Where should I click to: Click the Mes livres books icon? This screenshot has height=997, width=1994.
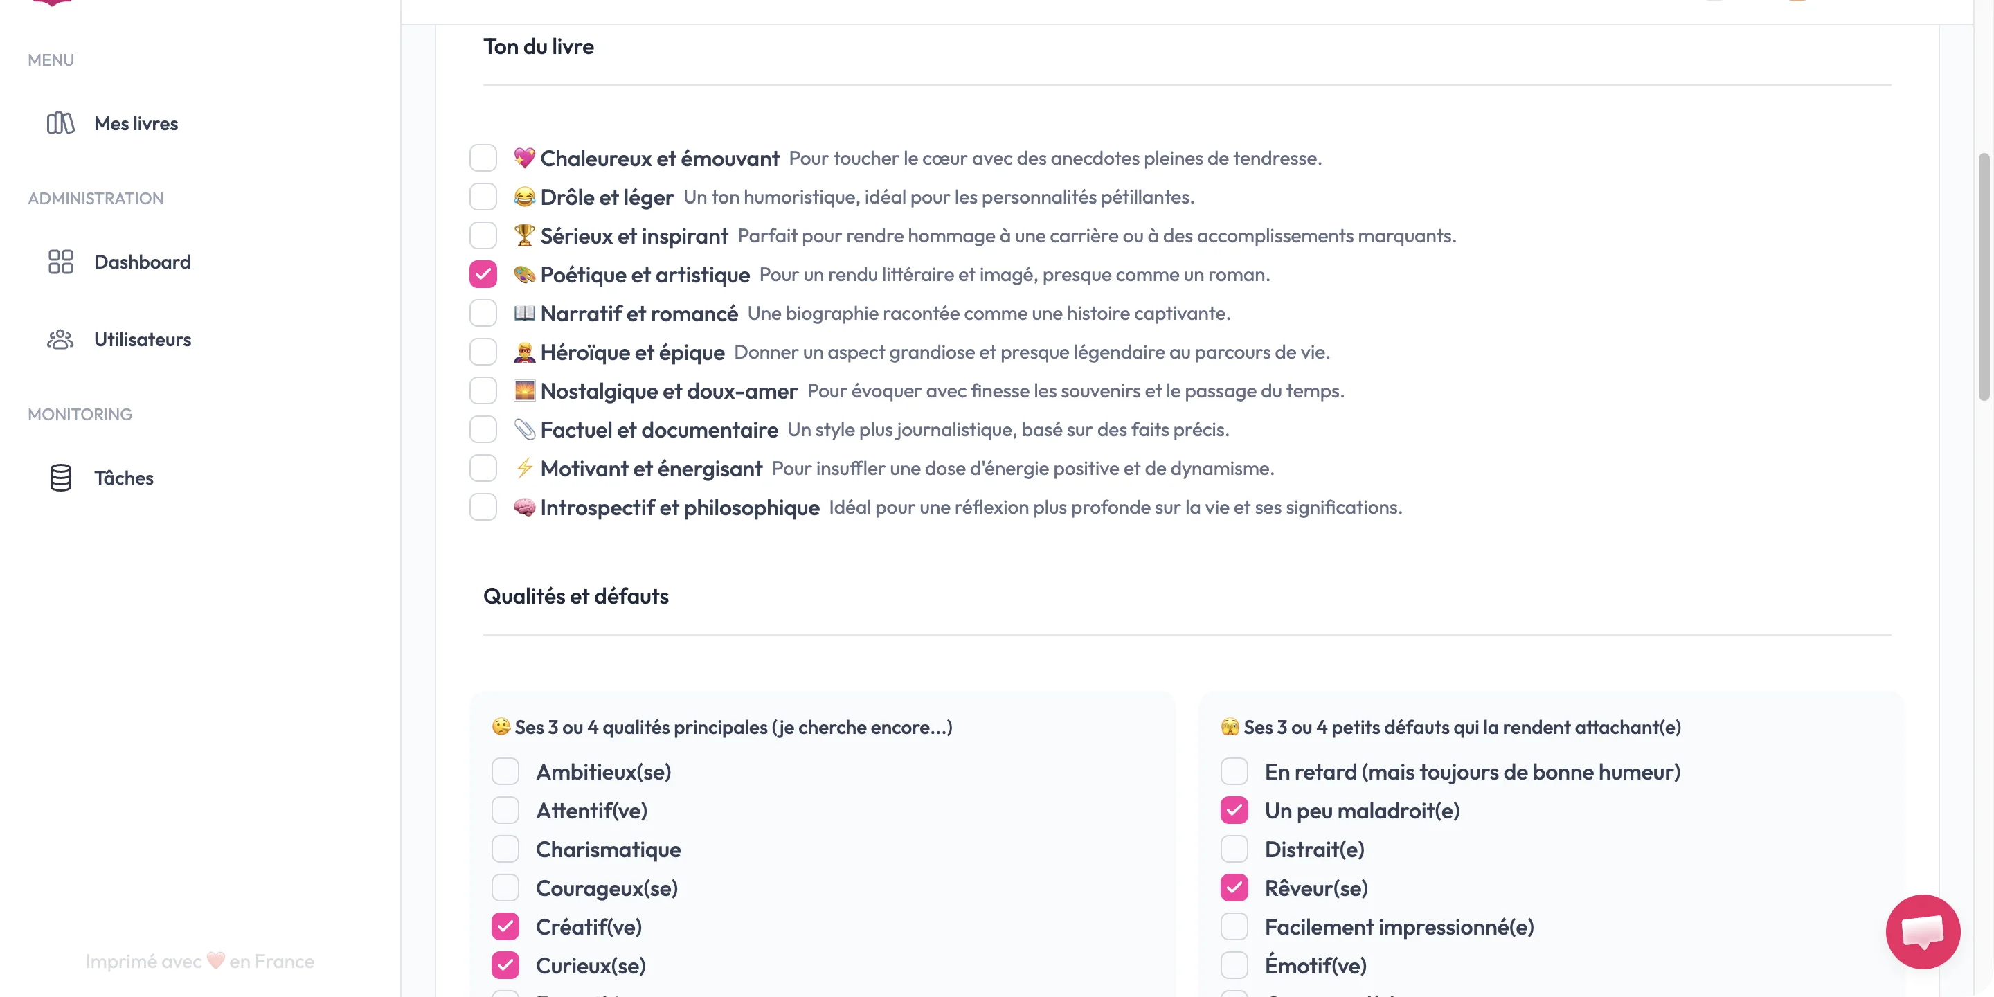click(x=60, y=123)
